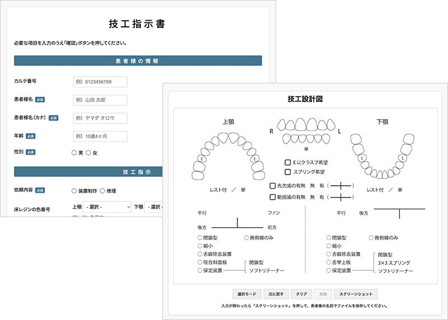Click the upper jaw (上顎) teeth diagram
This screenshot has height=320, width=448.
[x=227, y=157]
